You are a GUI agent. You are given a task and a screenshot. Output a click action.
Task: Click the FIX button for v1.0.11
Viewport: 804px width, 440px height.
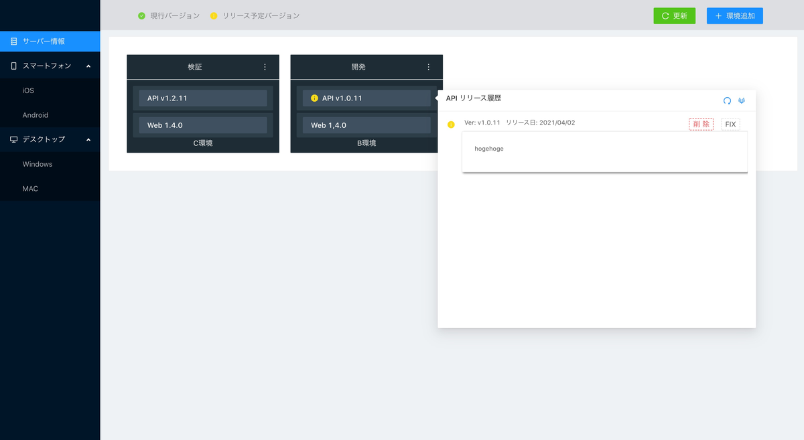730,124
